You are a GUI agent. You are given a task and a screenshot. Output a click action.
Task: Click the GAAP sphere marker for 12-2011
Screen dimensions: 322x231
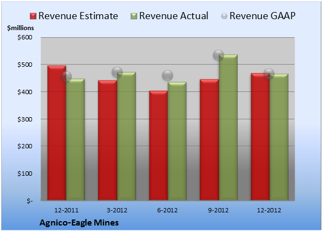[x=66, y=77]
